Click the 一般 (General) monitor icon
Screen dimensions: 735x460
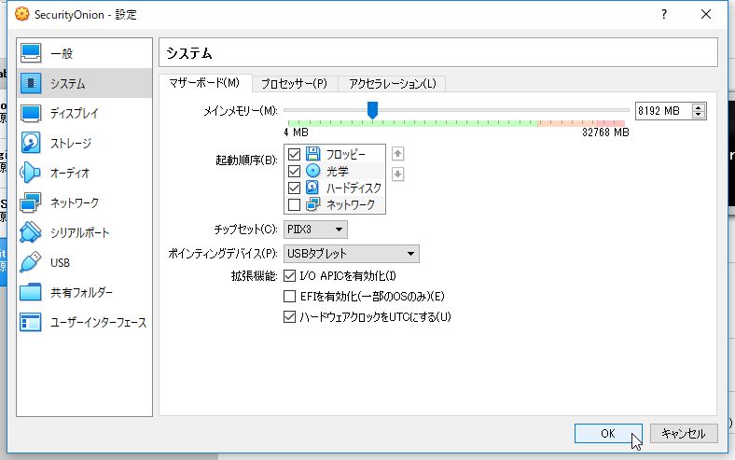[31, 53]
